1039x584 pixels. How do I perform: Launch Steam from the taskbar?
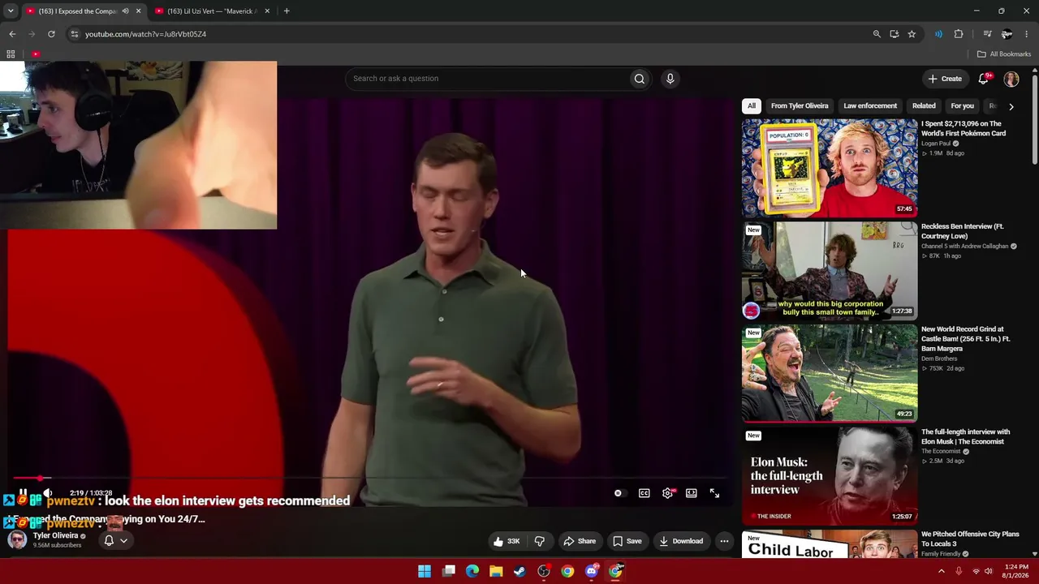[519, 572]
